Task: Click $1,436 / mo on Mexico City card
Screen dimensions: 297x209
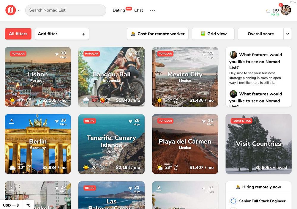Action: [202, 100]
